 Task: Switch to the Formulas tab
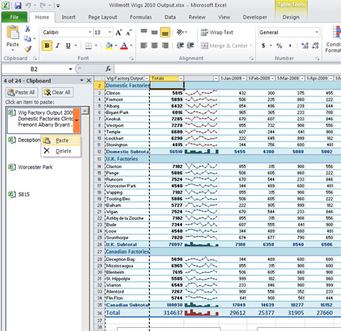coord(141,17)
